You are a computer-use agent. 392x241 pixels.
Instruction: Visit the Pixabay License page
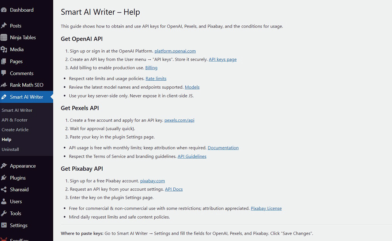(266, 208)
